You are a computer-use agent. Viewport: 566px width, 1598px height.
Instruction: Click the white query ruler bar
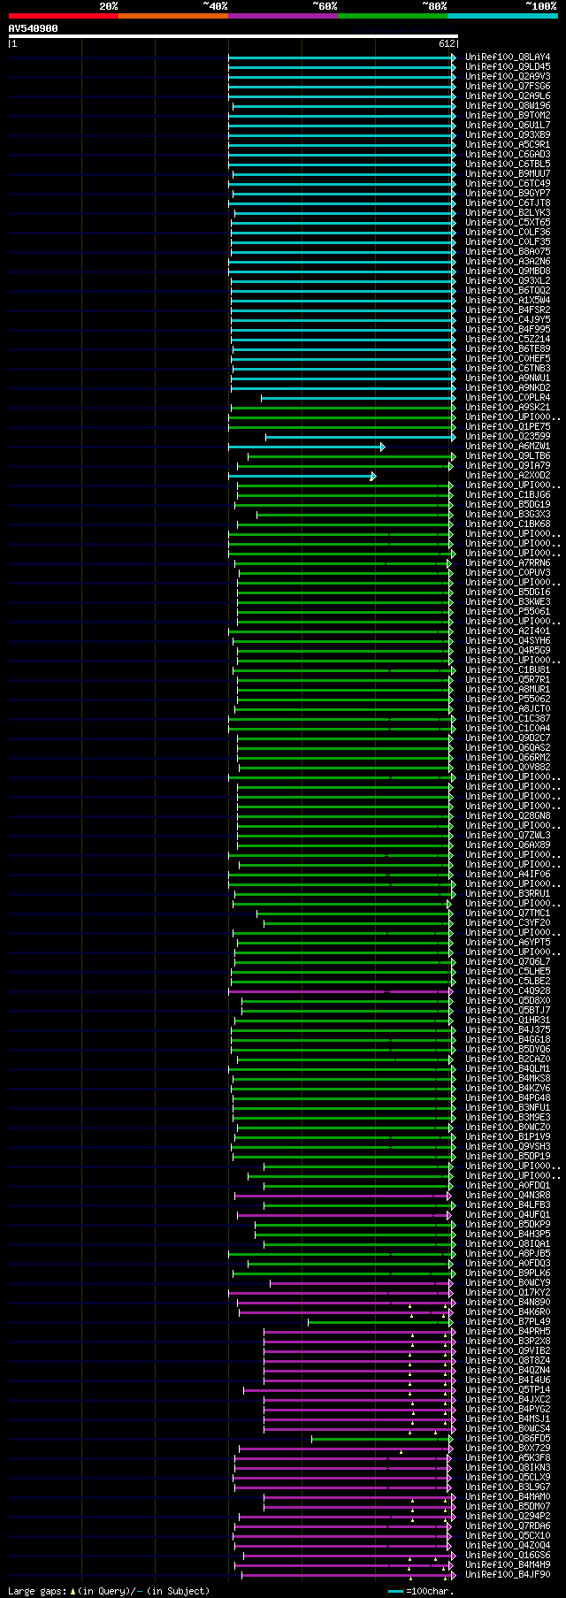[233, 36]
